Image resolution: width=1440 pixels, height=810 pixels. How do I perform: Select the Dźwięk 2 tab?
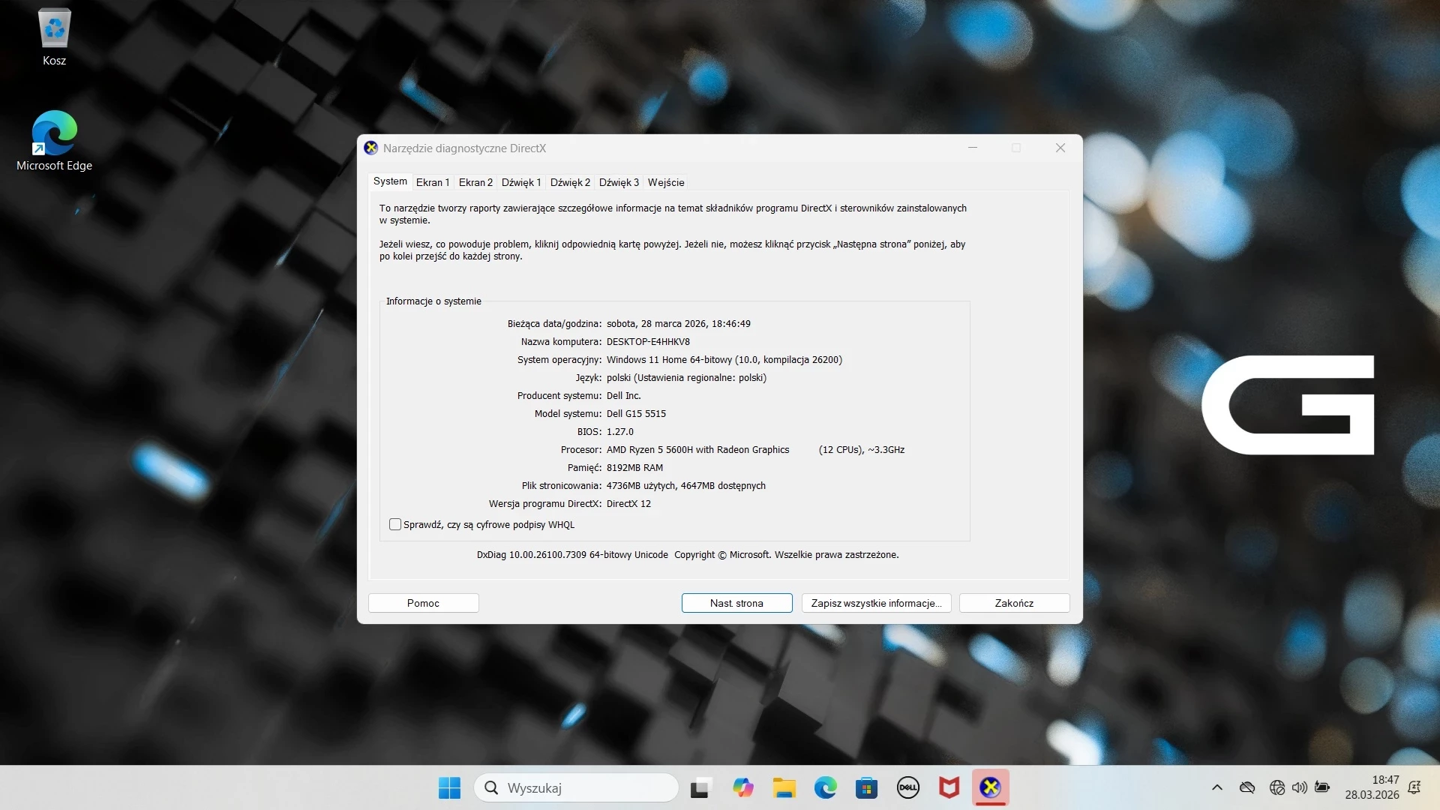pyautogui.click(x=570, y=182)
